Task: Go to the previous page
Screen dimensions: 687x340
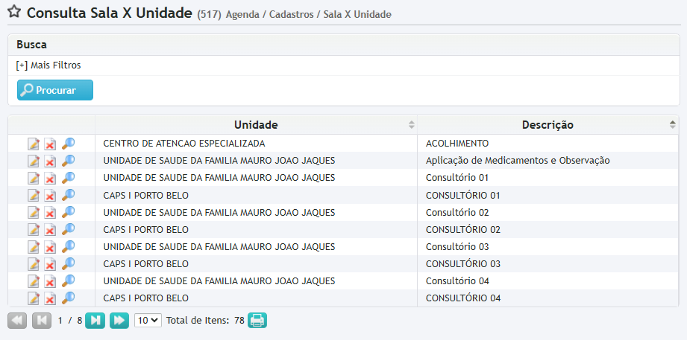Action: tap(42, 321)
